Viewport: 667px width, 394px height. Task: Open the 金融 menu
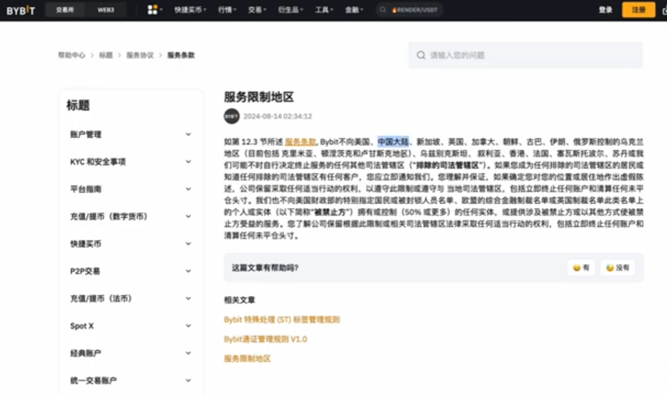(x=354, y=10)
